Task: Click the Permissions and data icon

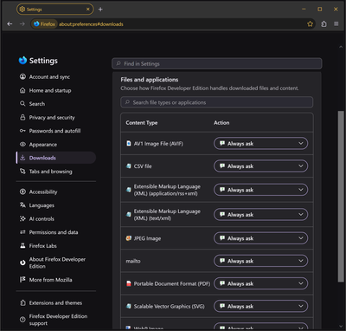Action: point(22,232)
